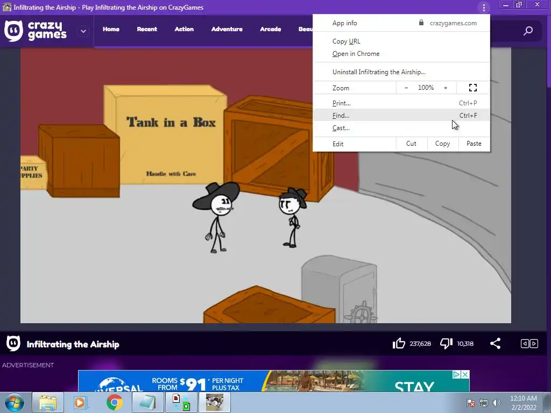Choose Open in Chrome
The image size is (551, 413).
coord(401,54)
